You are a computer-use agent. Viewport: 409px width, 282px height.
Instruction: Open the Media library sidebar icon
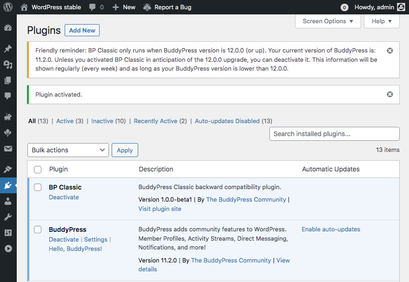[8, 64]
